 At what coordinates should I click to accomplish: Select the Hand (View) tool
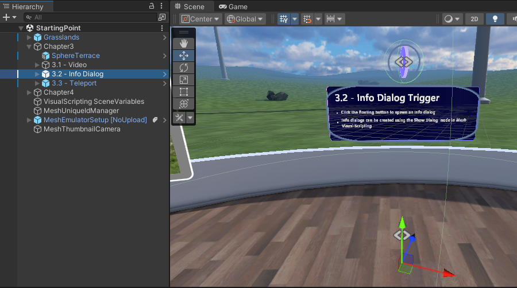tap(183, 44)
